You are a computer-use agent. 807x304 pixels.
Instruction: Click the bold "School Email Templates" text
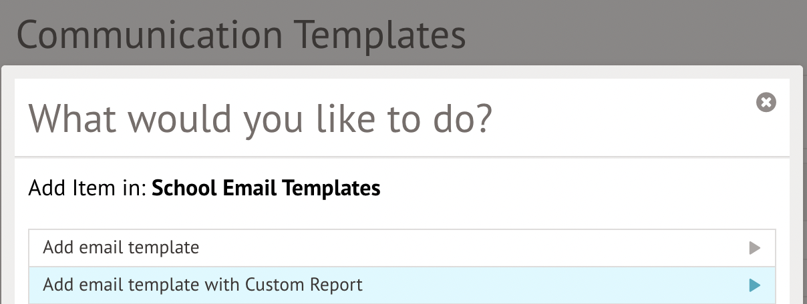[x=266, y=189]
